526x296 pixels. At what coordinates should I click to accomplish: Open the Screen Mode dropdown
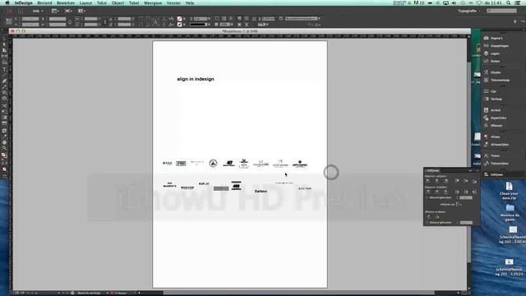[68, 11]
